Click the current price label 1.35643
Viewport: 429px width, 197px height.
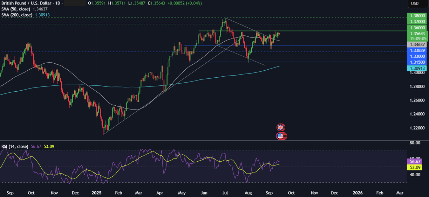(x=417, y=34)
